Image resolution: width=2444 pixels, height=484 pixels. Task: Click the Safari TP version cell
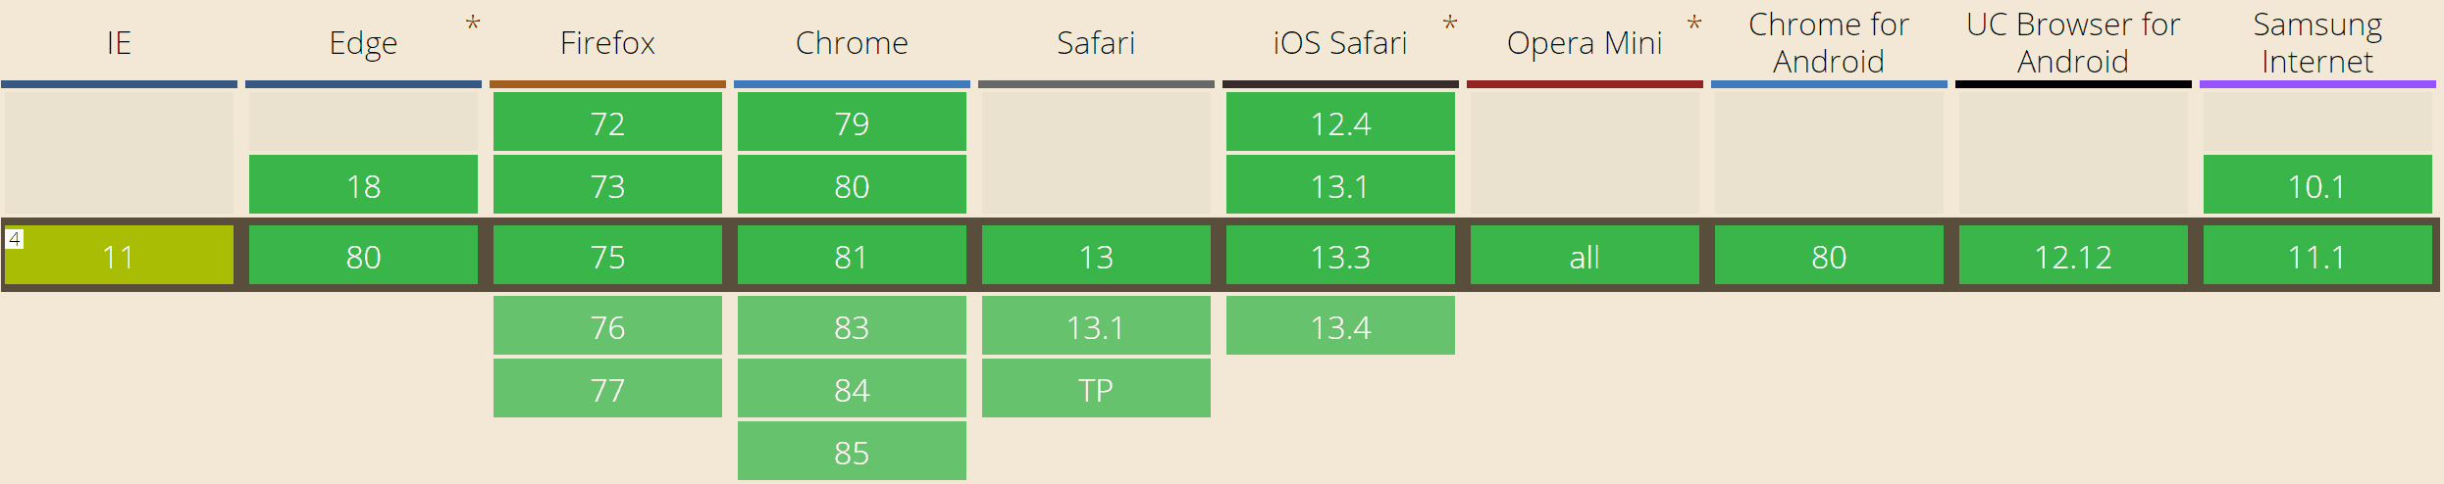1096,389
